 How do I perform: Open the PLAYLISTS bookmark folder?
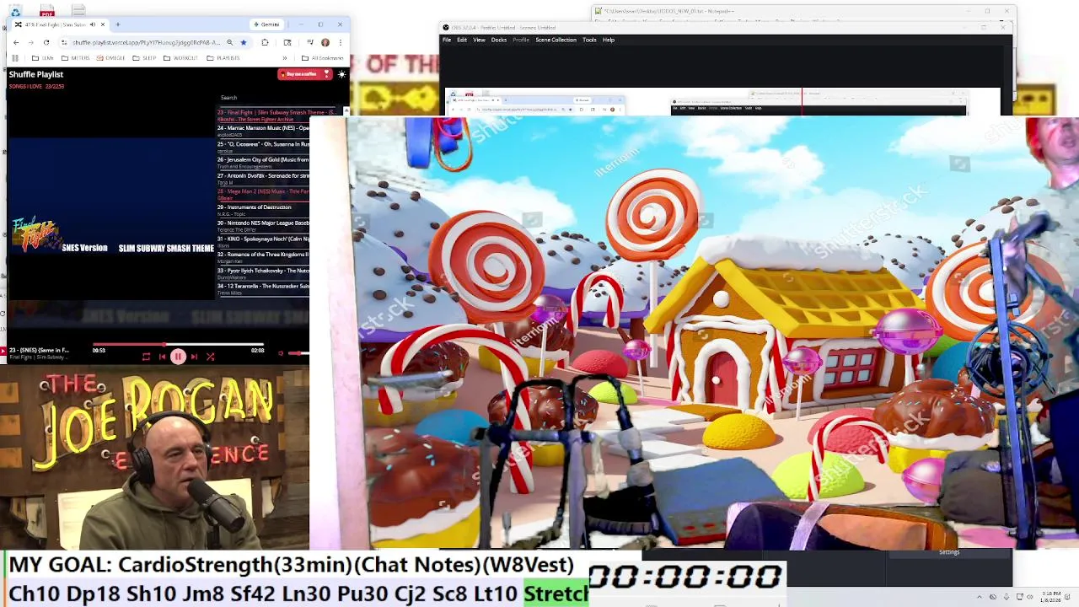(x=223, y=58)
